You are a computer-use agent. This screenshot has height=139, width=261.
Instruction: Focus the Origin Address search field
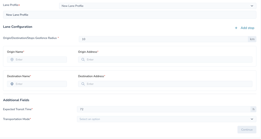165,59
